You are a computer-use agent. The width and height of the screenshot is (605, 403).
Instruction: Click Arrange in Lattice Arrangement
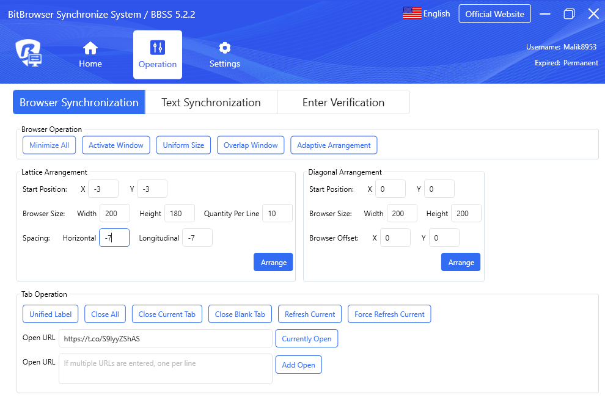click(273, 262)
